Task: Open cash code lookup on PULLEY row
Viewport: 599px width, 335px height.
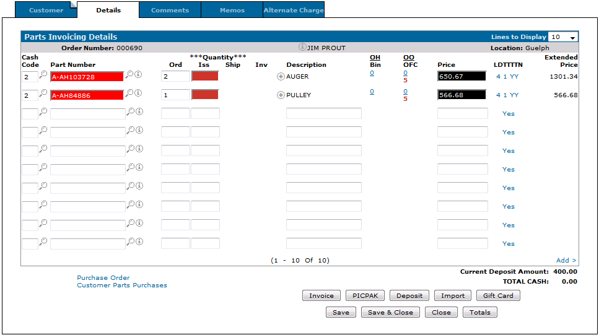Action: click(x=43, y=93)
